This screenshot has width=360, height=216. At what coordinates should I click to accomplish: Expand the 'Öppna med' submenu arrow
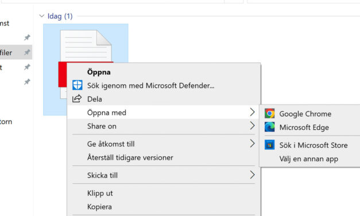(x=252, y=112)
